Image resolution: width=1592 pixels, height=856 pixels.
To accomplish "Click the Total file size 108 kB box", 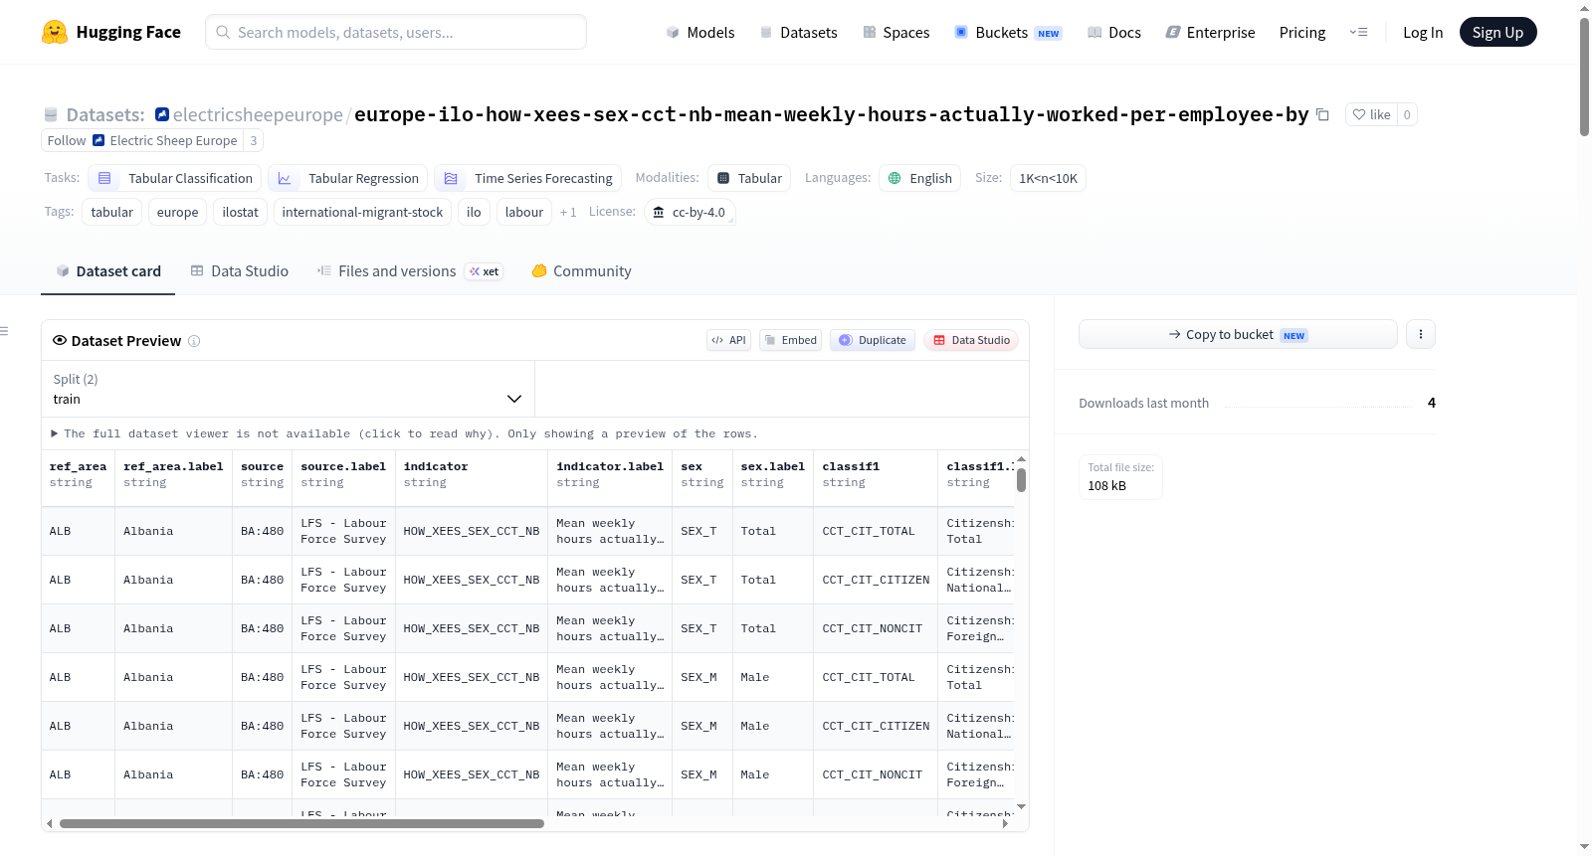I will click(x=1120, y=476).
